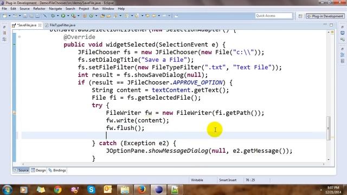Image resolution: width=347 pixels, height=195 pixels.
Task: Open the Search menu
Action: click(70, 9)
